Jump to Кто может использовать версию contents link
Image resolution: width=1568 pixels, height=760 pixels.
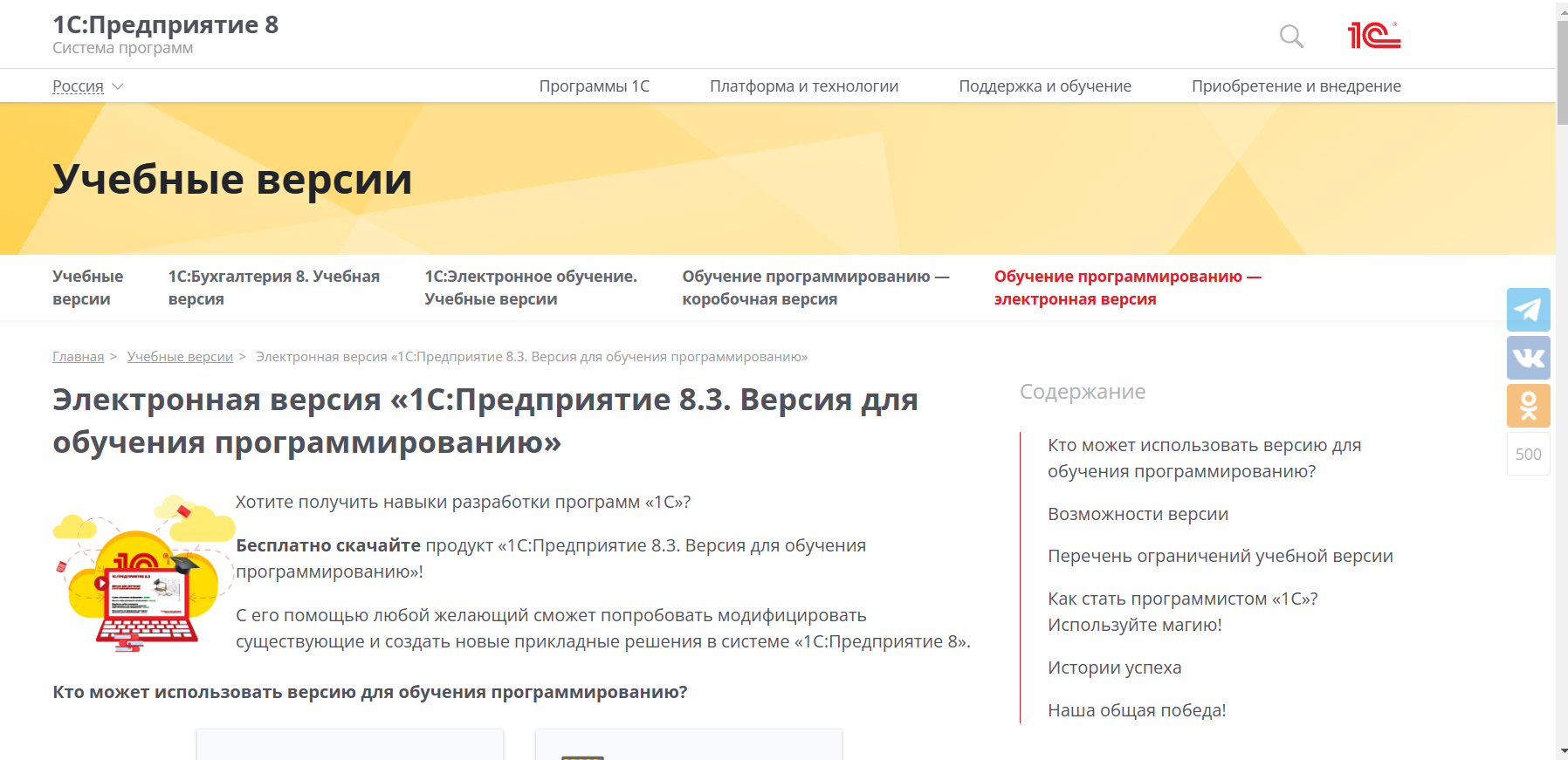coord(1205,458)
